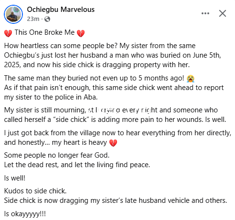
Task: Click the line "I just got back from the village"
Action: [x=117, y=133]
